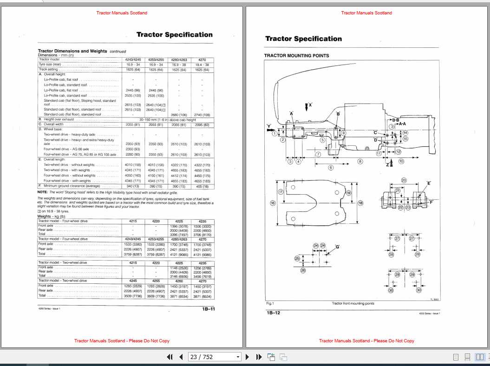Skip to the last page double-arrow icon
490x366 pixels.
pos(259,357)
